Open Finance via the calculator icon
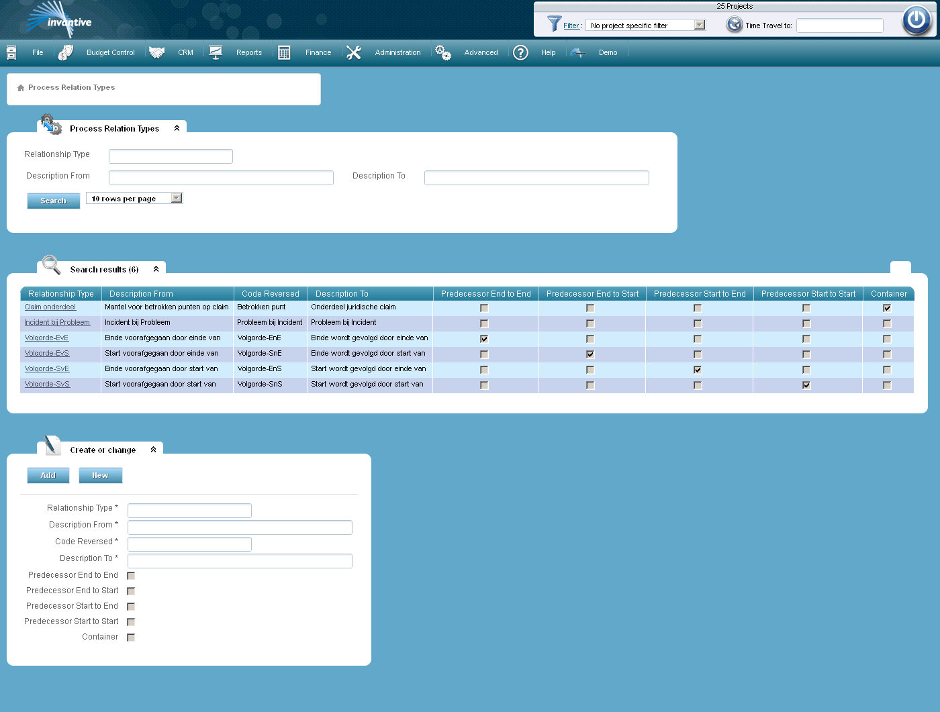 point(284,52)
